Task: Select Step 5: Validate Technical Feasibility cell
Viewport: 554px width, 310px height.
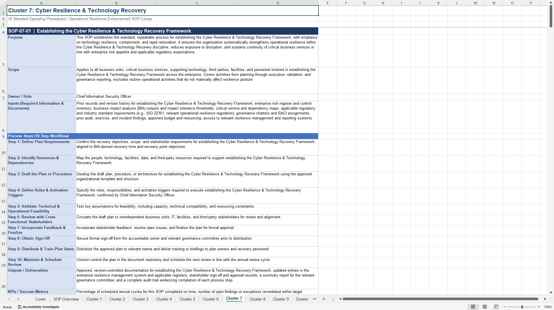Action: 41,209
